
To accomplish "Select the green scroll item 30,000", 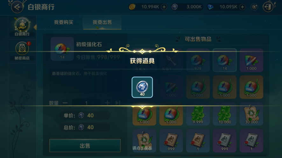I will click(251, 114).
